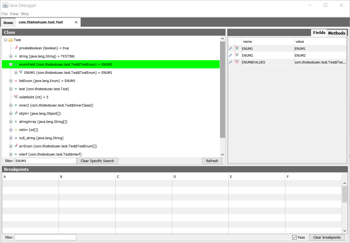
Task: Click the privateBoolean field icon
Action: click(16, 48)
